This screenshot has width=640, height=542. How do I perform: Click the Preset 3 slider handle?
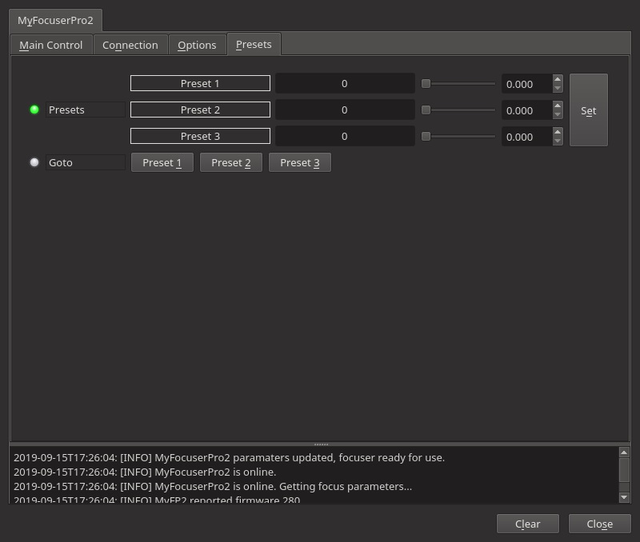pyautogui.click(x=426, y=136)
